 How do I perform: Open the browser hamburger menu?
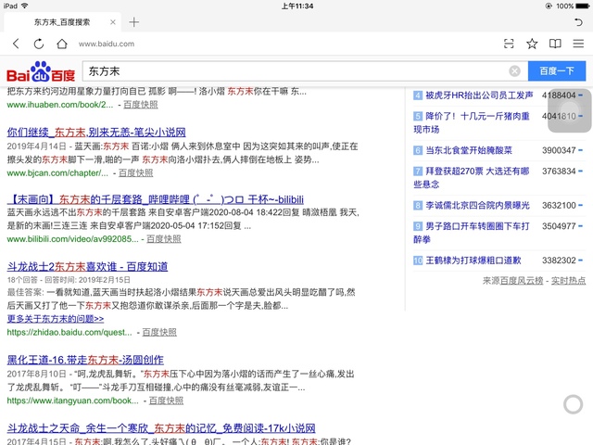point(578,44)
